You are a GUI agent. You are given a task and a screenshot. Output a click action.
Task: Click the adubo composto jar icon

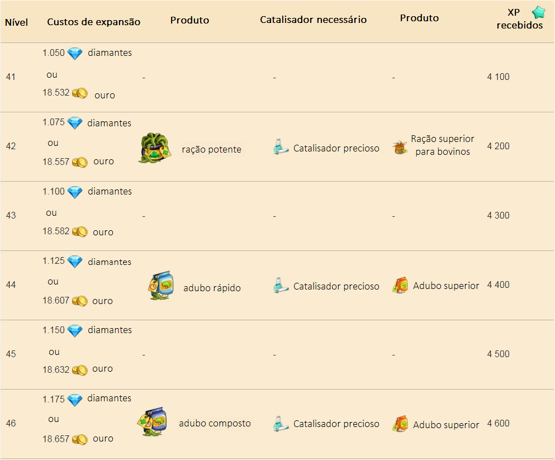152,422
